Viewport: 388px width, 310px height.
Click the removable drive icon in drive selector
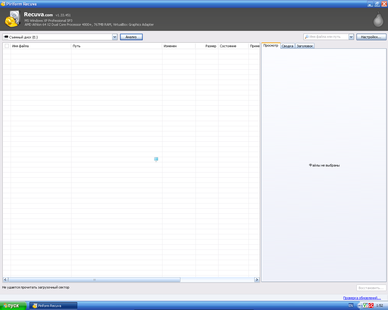6,37
